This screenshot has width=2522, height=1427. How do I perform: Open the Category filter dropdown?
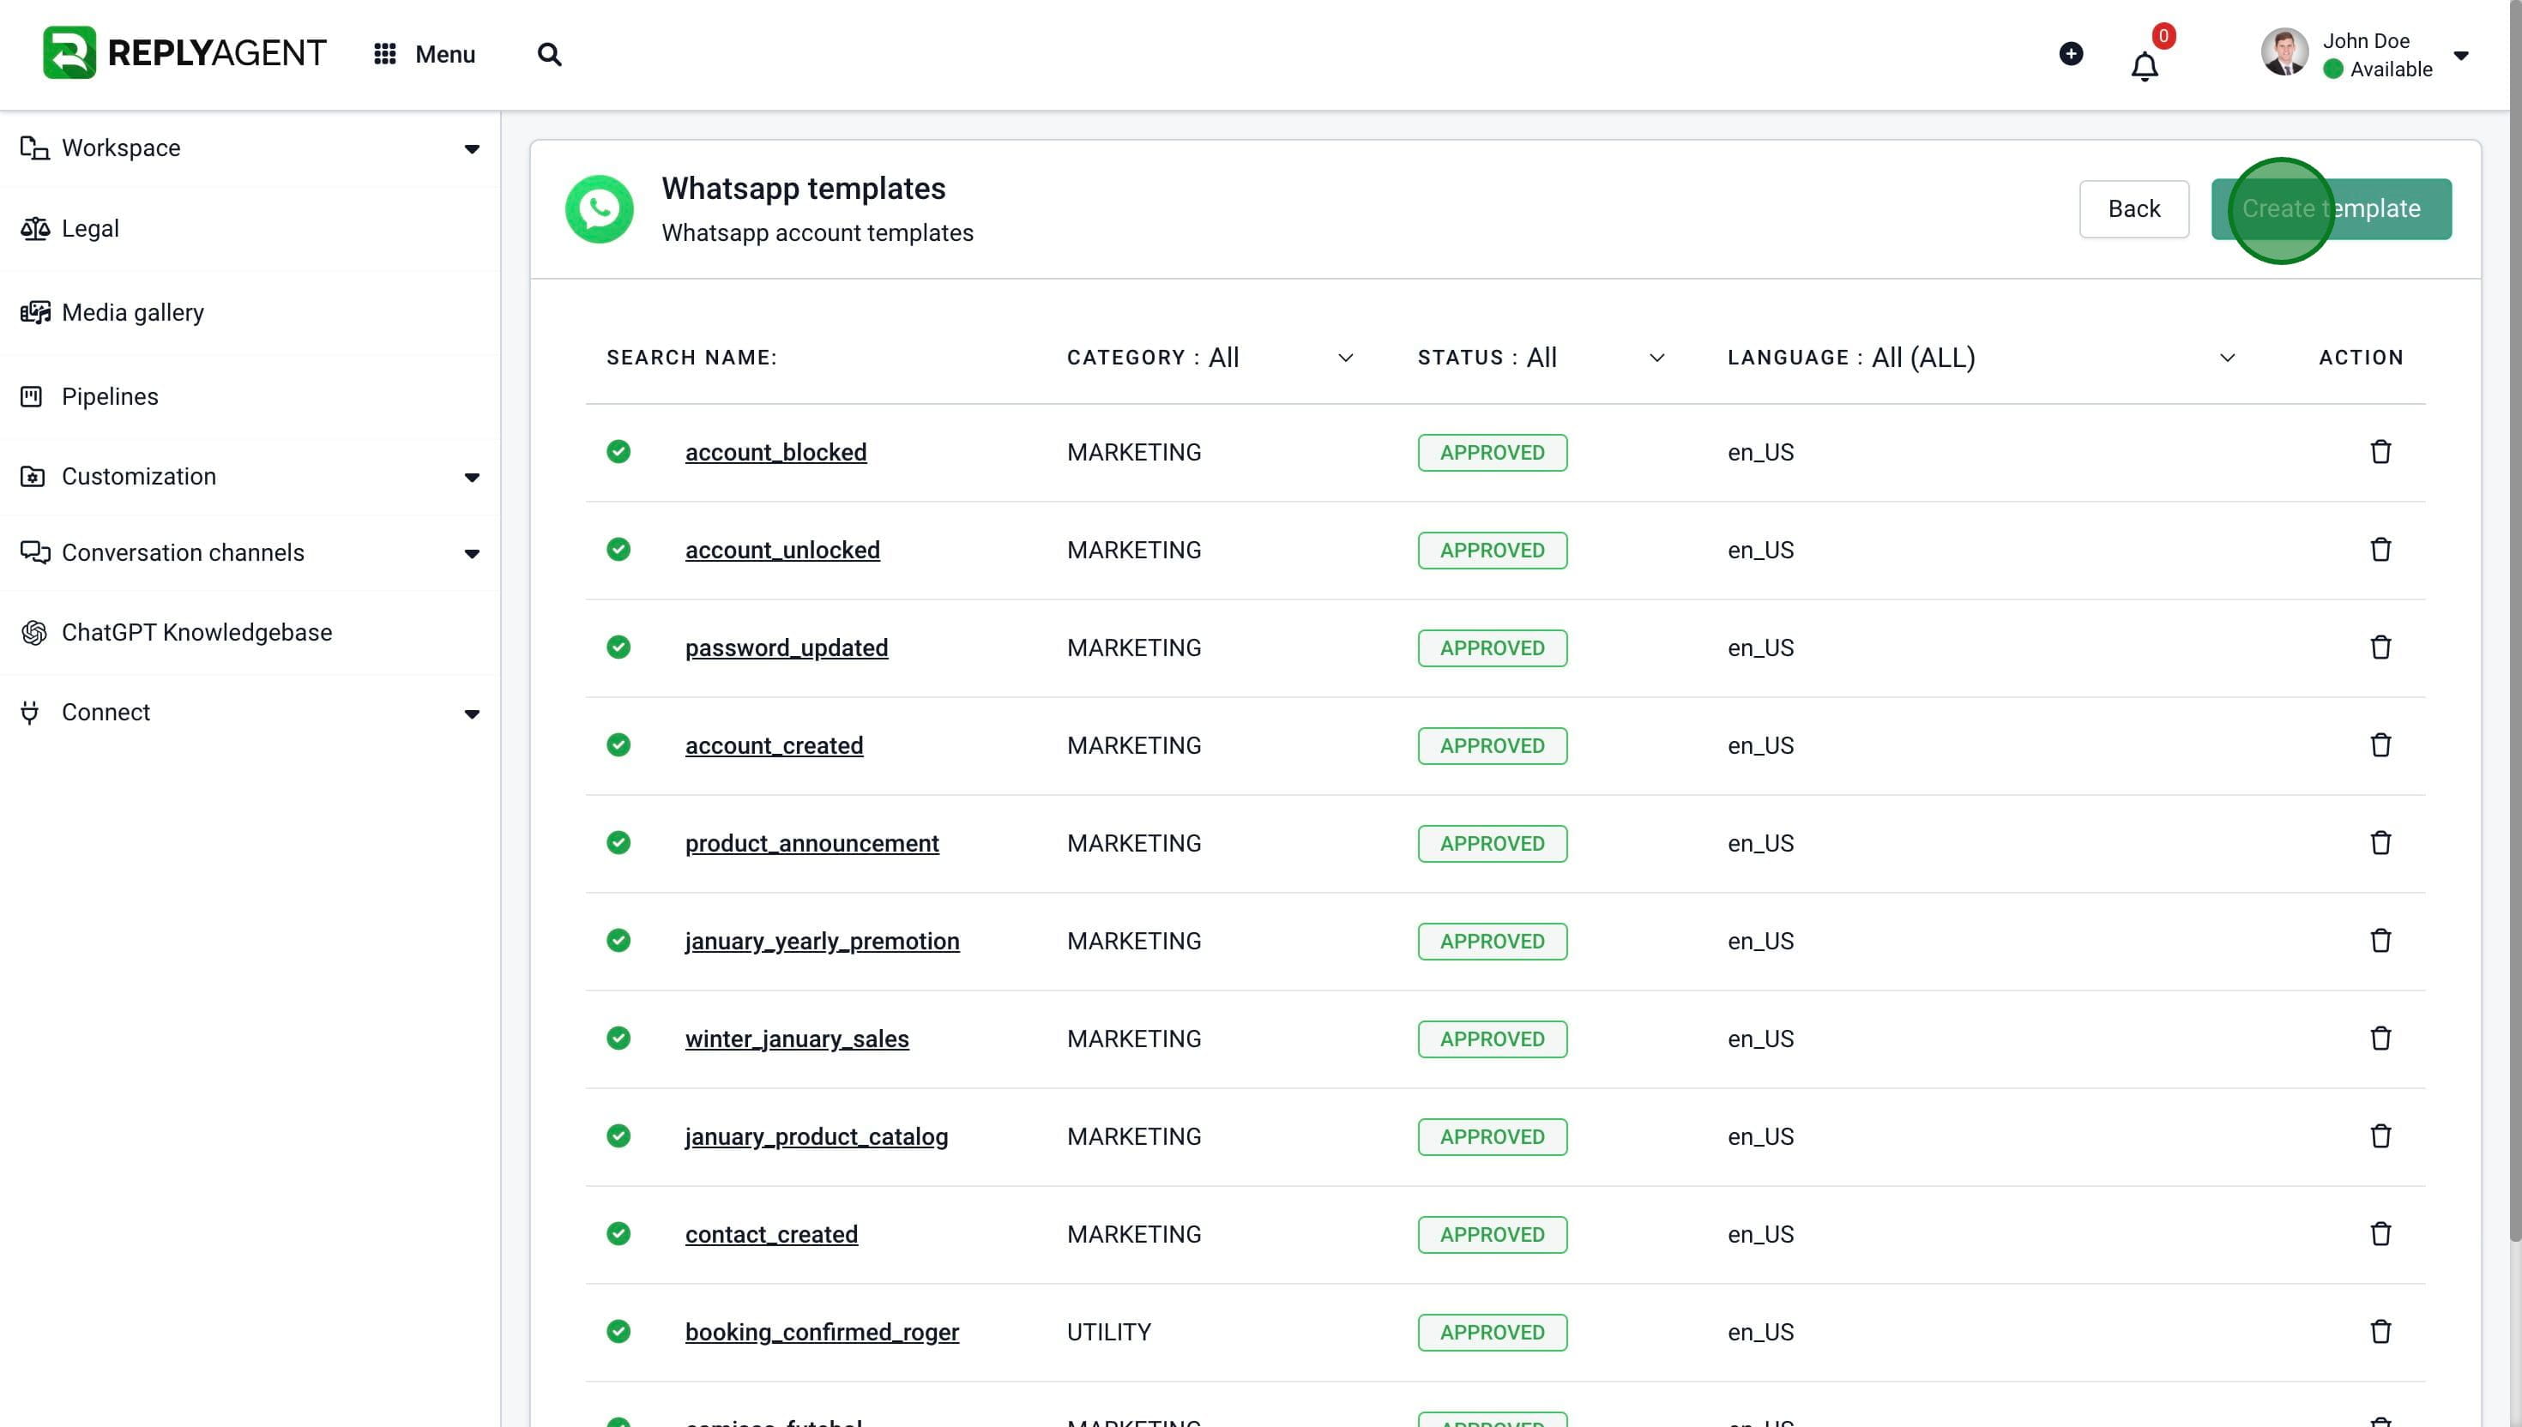point(1210,358)
